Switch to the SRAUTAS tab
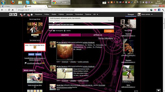The height and width of the screenshot is (92, 165). [x=65, y=35]
